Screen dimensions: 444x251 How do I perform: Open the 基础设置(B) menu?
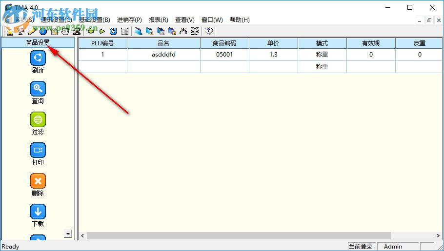pos(94,20)
